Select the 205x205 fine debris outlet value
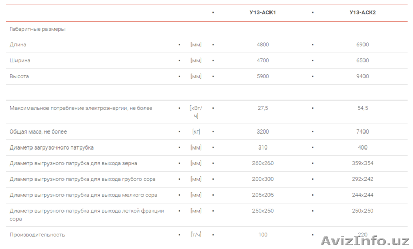The image size is (413, 249). tap(262, 195)
